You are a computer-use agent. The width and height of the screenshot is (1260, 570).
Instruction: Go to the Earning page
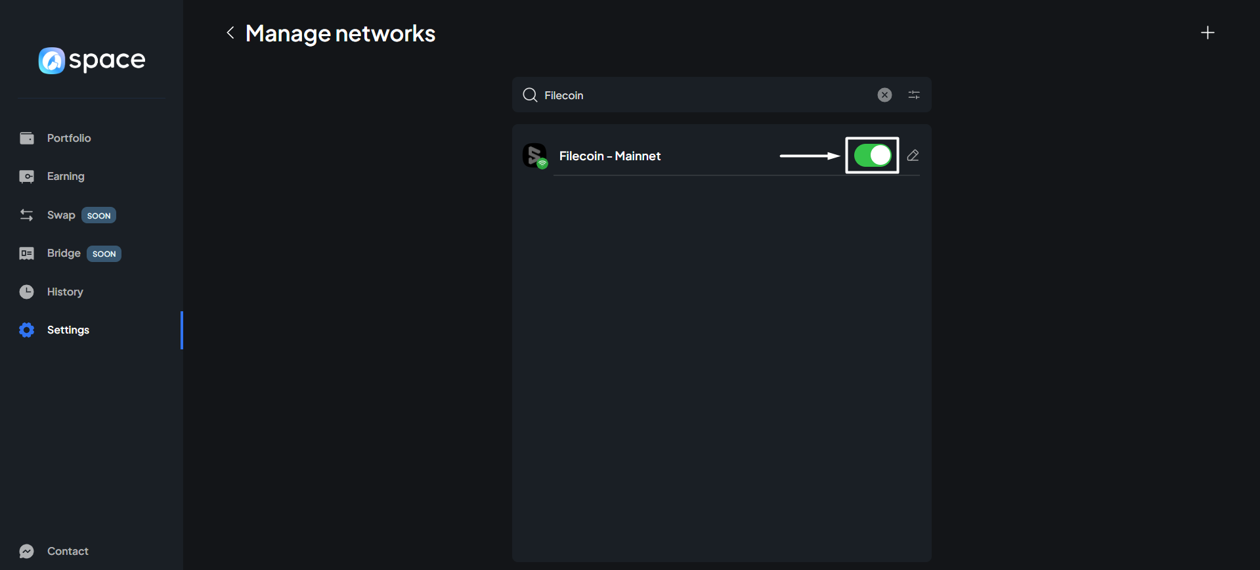(x=66, y=176)
